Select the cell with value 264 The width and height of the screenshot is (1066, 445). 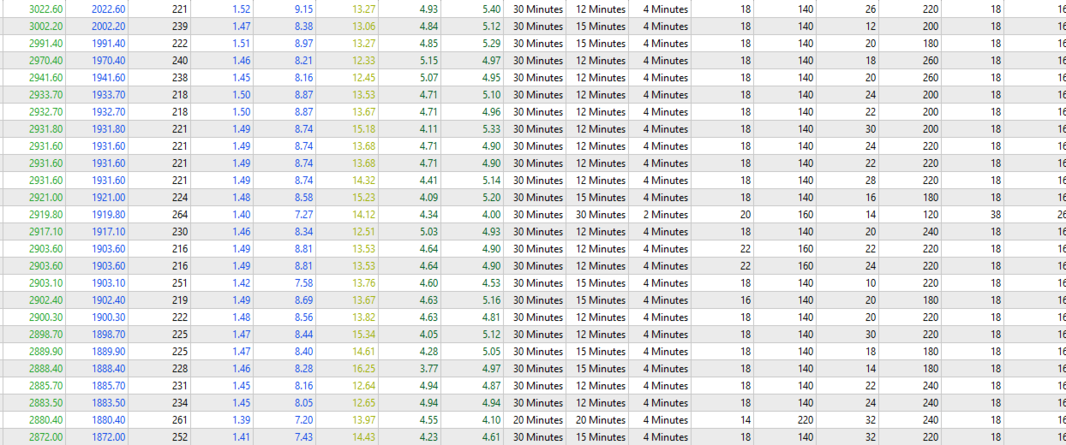180,215
